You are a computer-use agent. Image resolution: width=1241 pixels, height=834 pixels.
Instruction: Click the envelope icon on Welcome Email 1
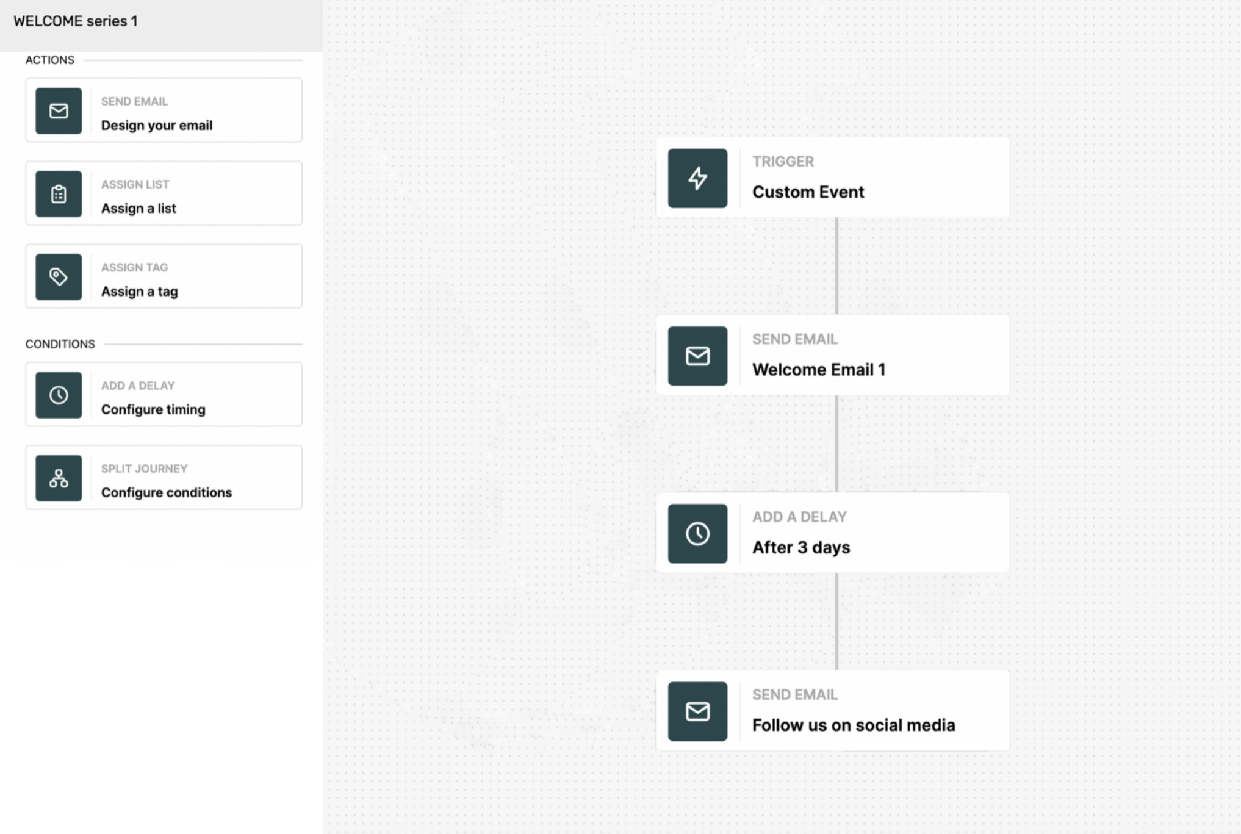697,356
